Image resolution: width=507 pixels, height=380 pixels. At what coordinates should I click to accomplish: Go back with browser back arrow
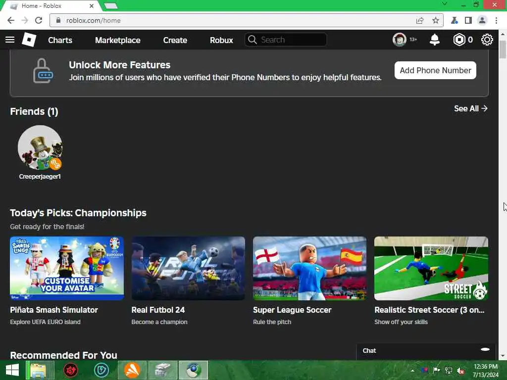(11, 20)
